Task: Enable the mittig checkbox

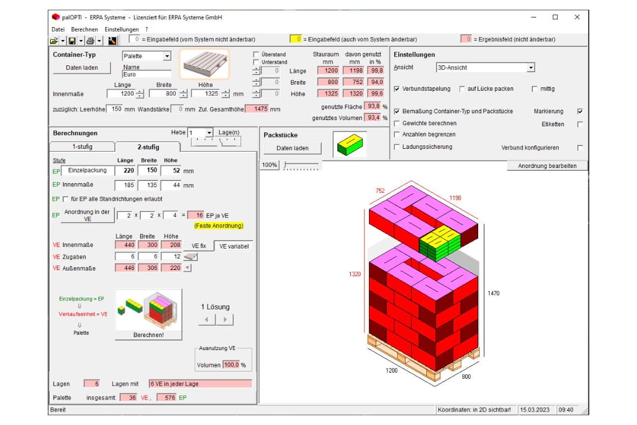Action: (x=534, y=88)
